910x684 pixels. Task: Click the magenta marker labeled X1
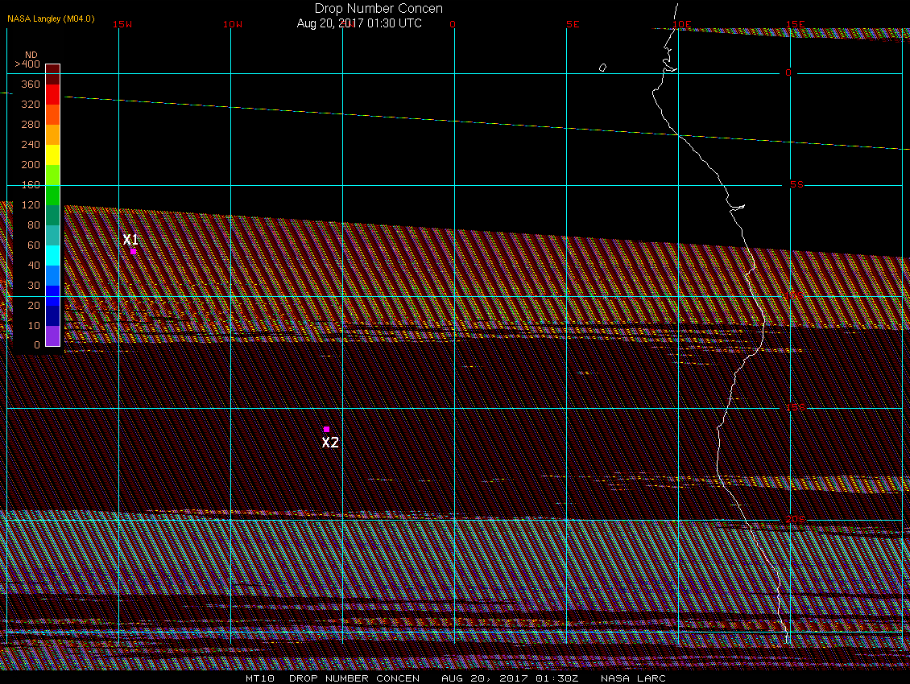(x=134, y=251)
